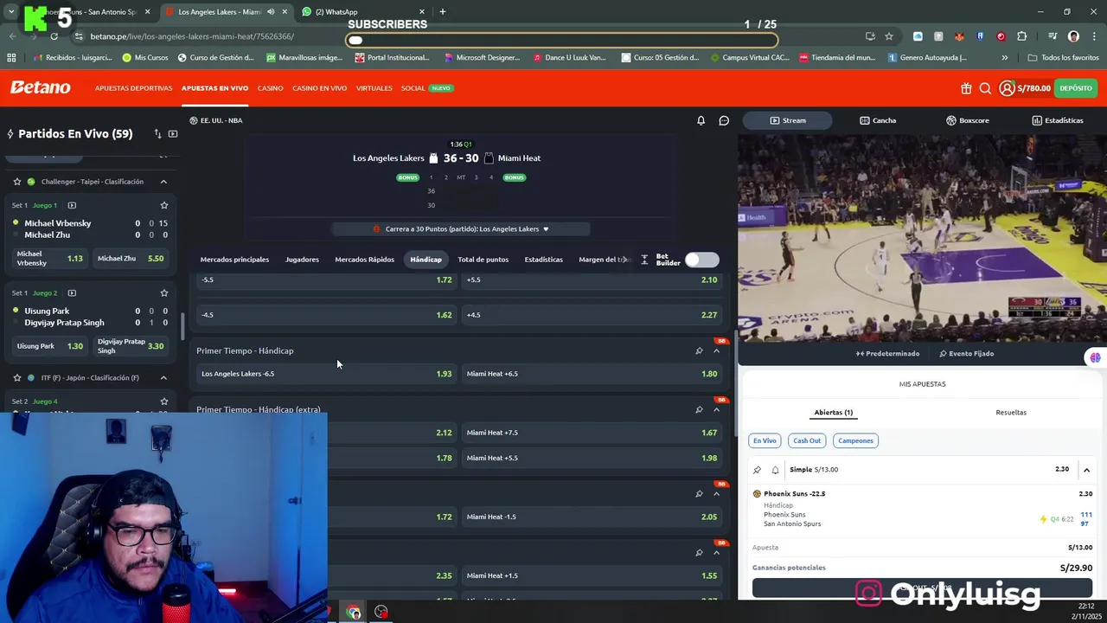Image resolution: width=1107 pixels, height=623 pixels.
Task: Click the Chrome icon in the taskbar
Action: click(x=354, y=612)
